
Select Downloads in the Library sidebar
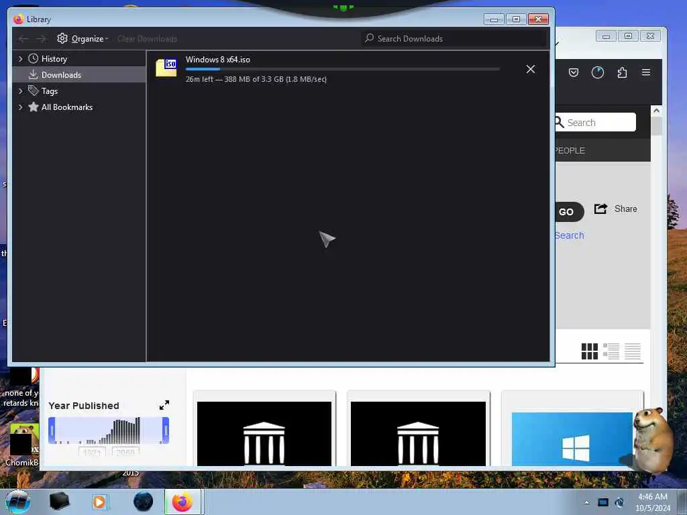pyautogui.click(x=79, y=75)
